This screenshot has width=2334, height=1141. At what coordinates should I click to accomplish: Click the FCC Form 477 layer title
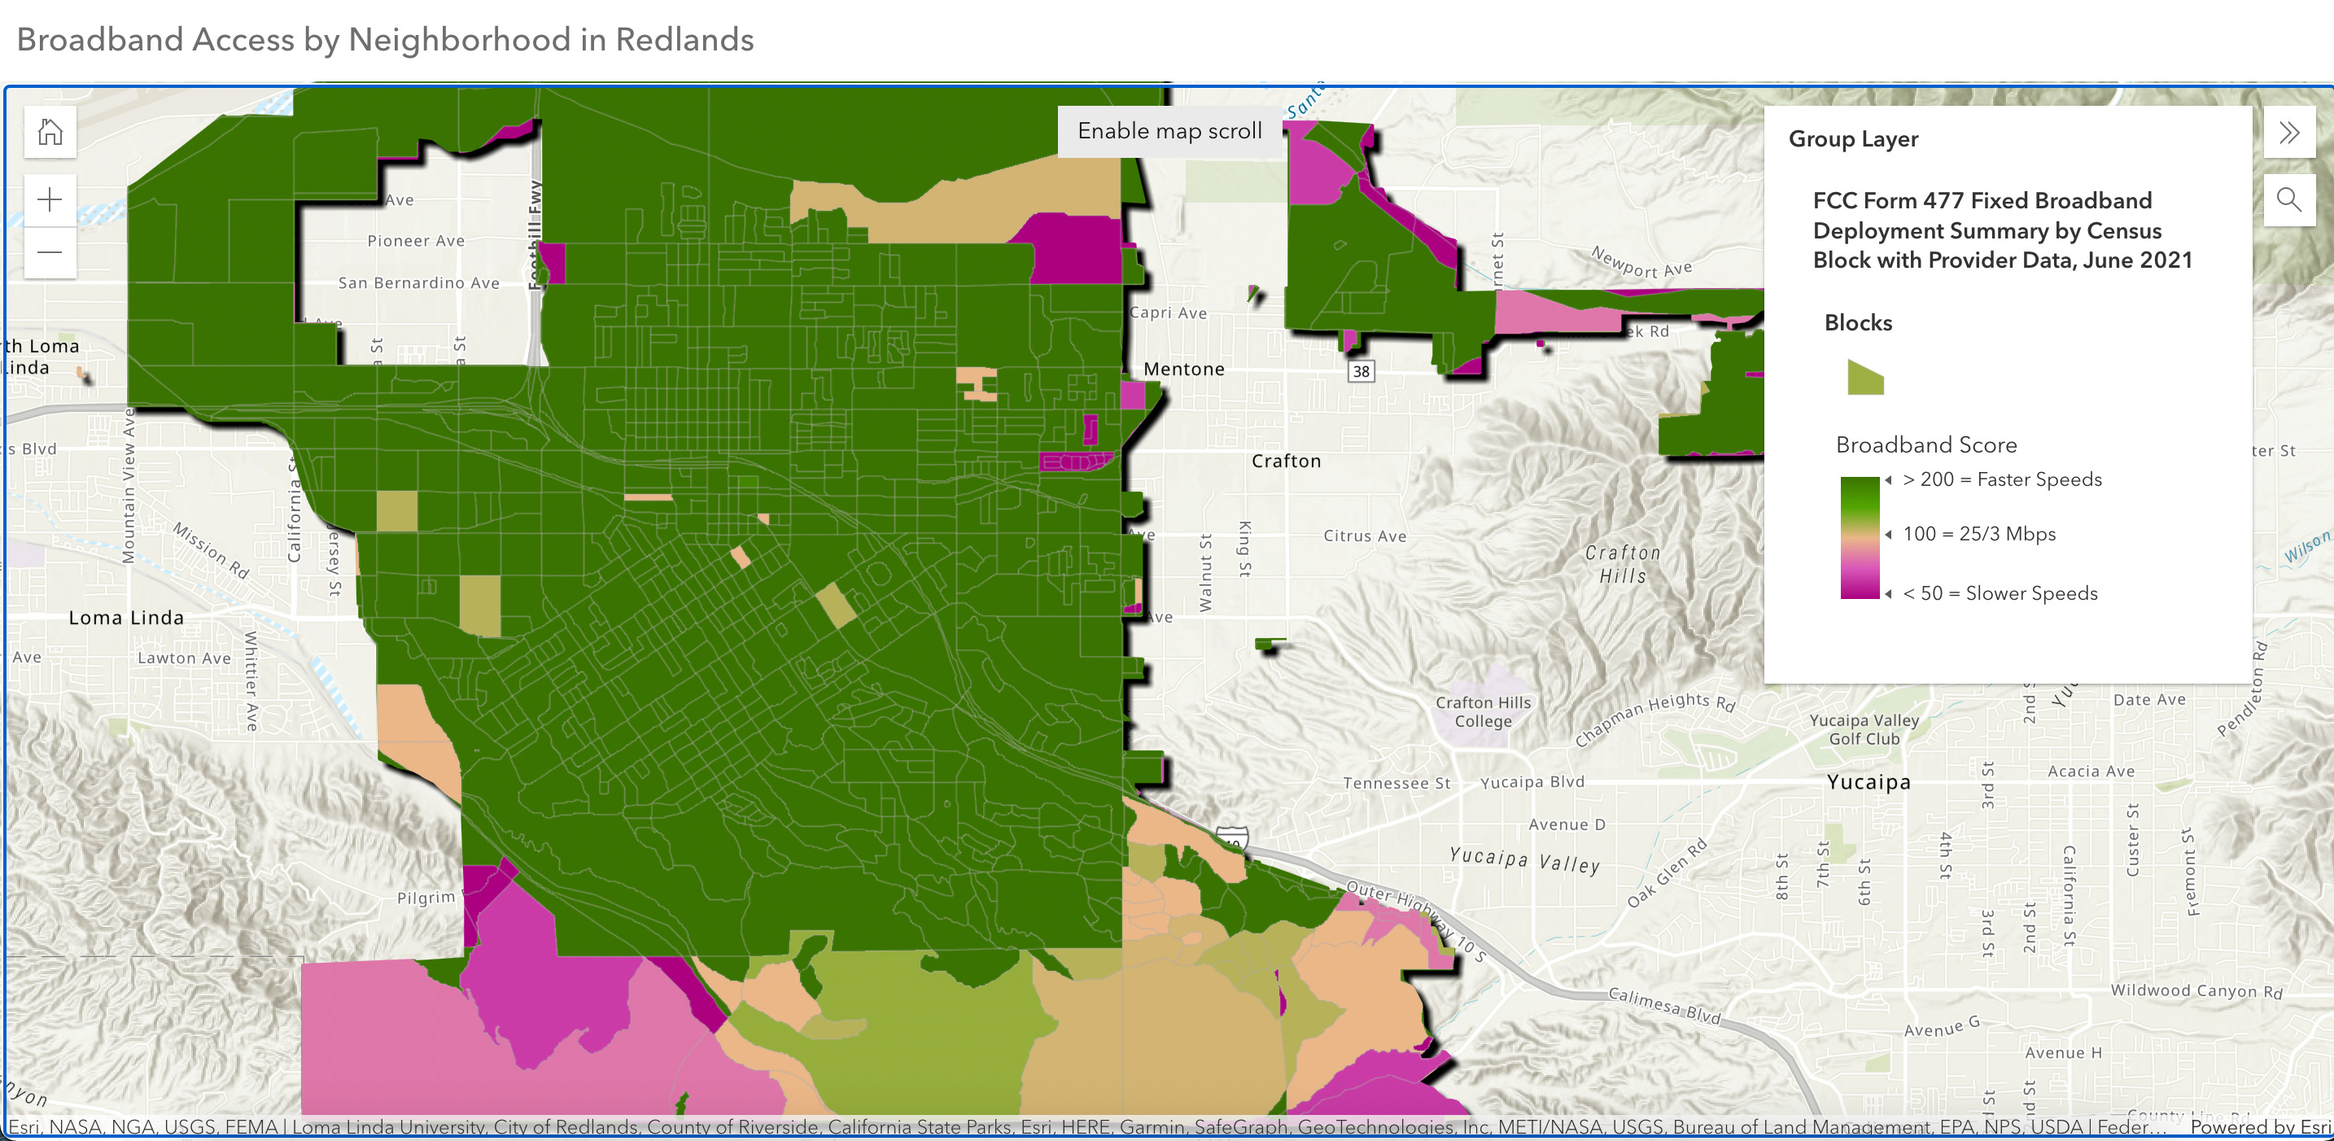point(2003,230)
